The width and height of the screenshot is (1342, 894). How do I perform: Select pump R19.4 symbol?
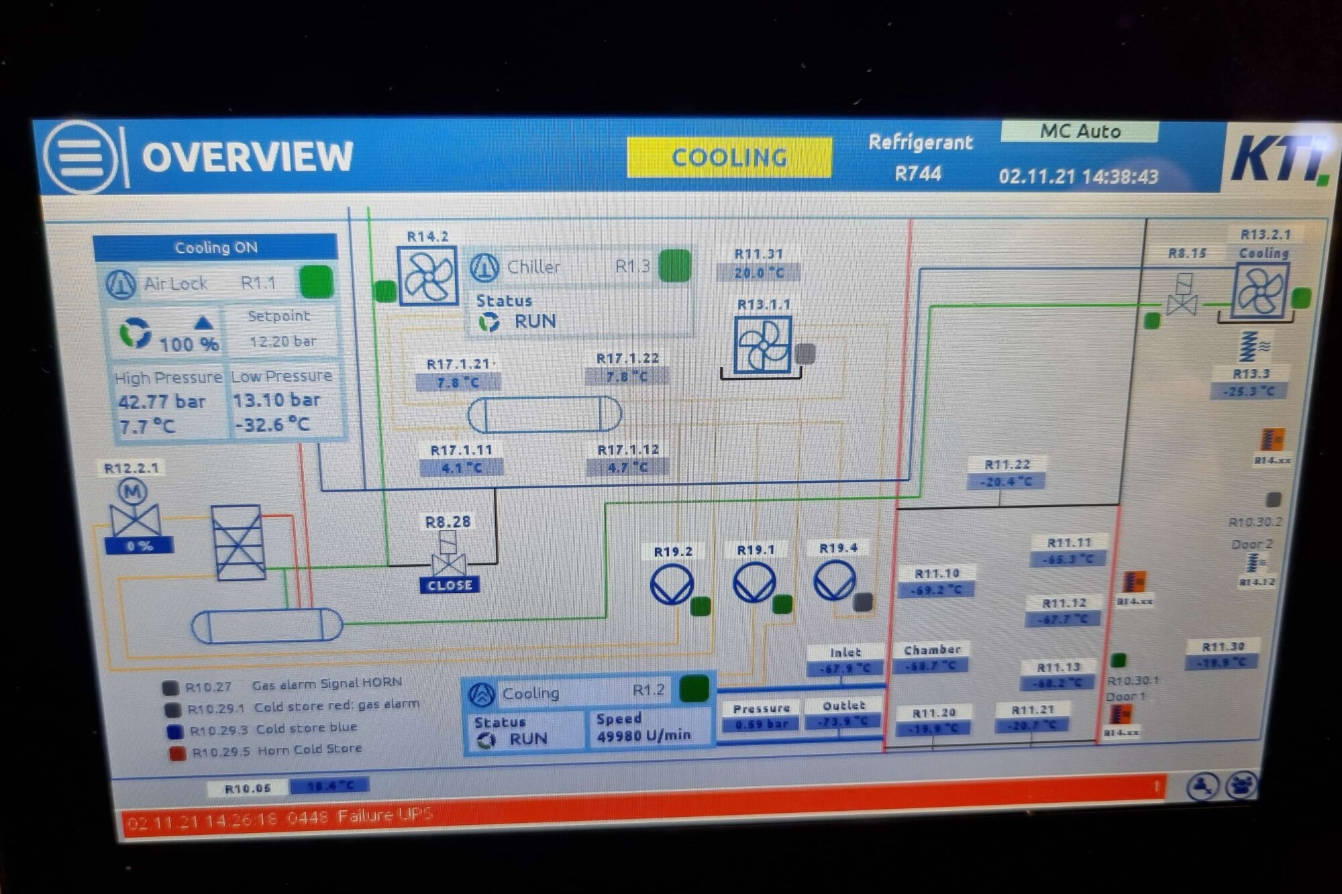click(x=834, y=580)
